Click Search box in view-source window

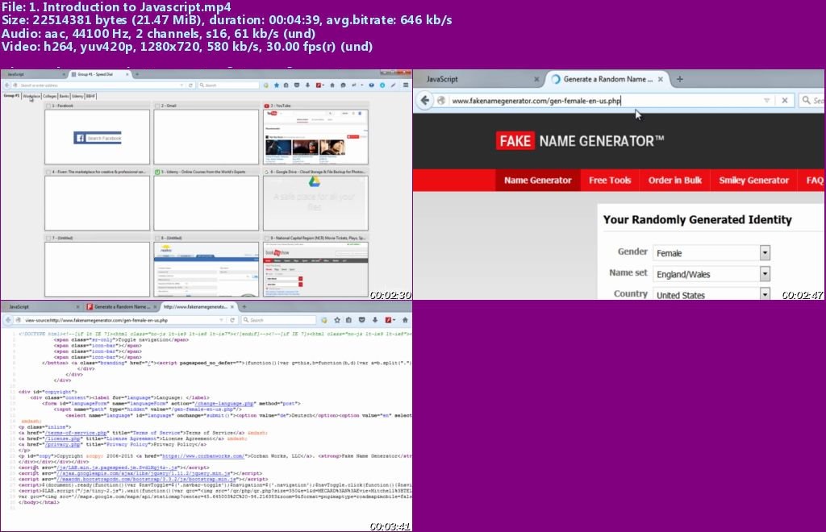pos(278,320)
